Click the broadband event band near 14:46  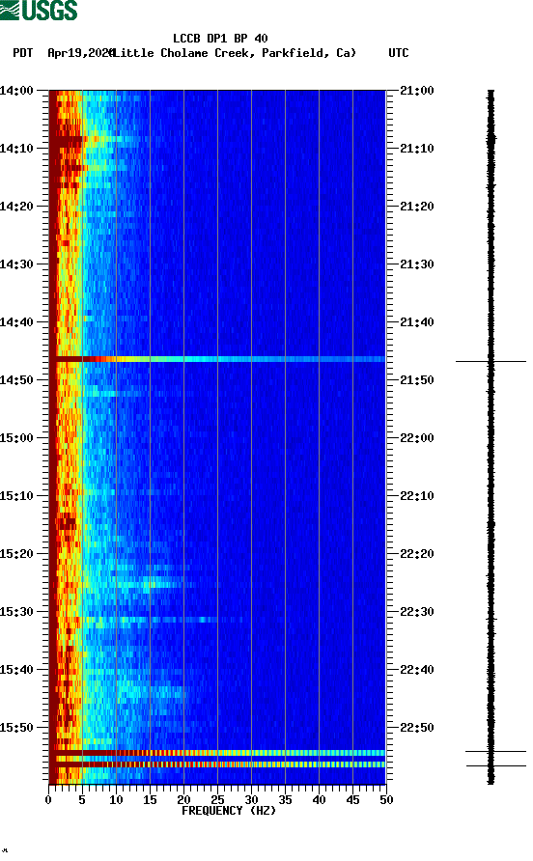point(217,359)
